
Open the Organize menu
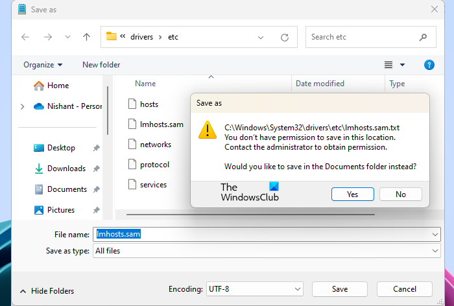[43, 65]
